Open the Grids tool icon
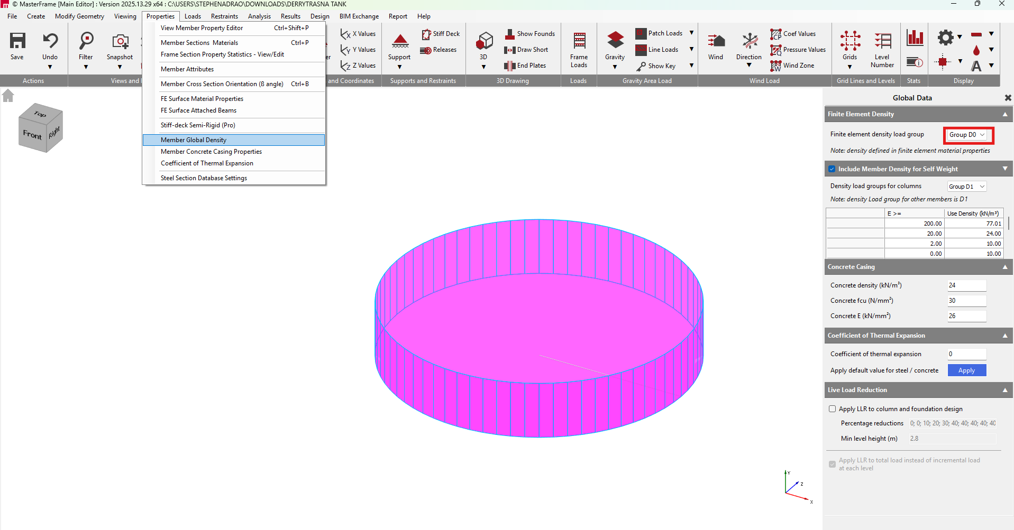This screenshot has height=530, width=1014. [x=849, y=42]
